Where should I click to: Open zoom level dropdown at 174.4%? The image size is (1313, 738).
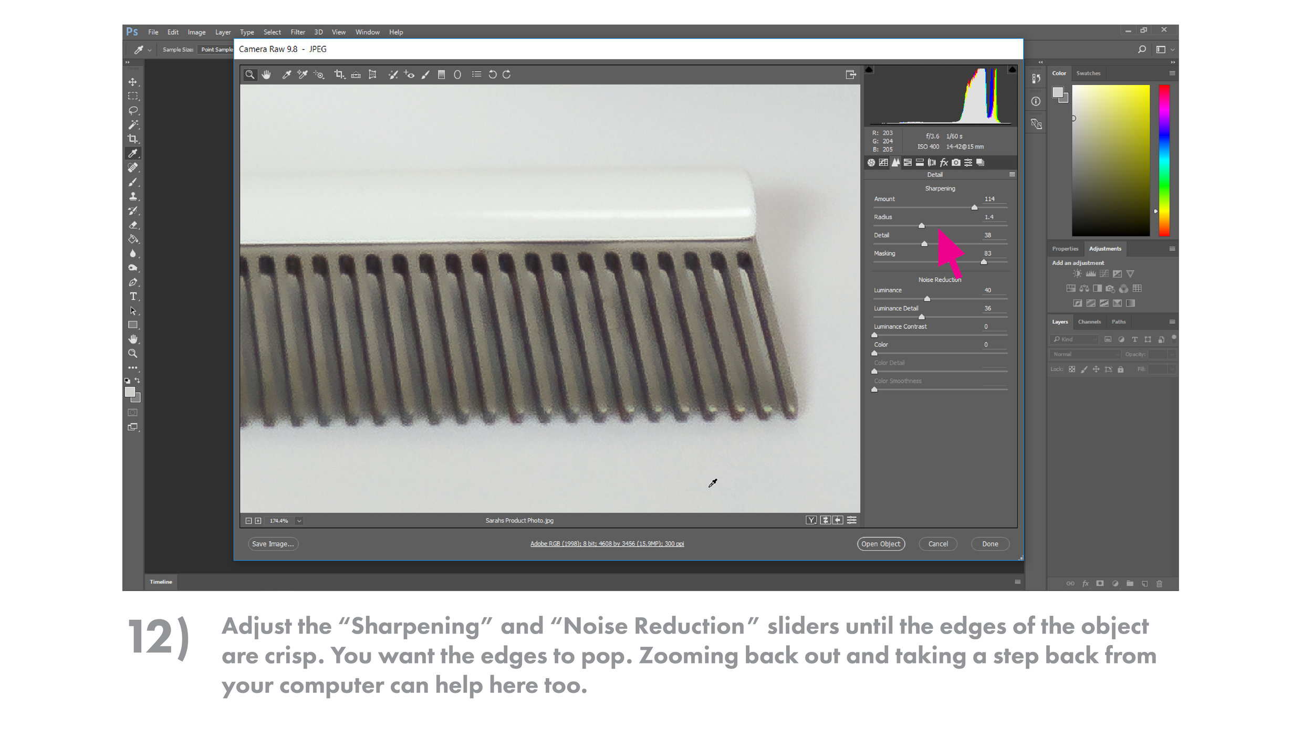[x=299, y=521]
